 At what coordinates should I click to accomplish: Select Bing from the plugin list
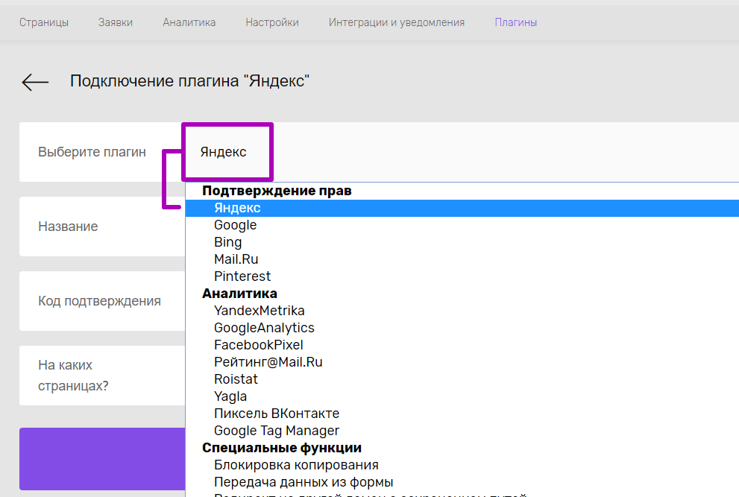tap(462, 242)
